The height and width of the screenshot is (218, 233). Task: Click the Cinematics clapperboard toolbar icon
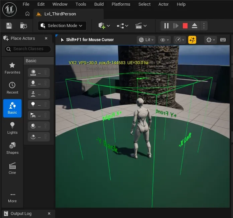(138, 26)
